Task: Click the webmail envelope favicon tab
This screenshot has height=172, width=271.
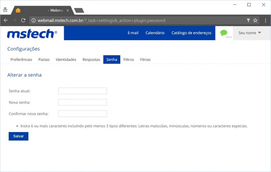Action: click(x=18, y=10)
